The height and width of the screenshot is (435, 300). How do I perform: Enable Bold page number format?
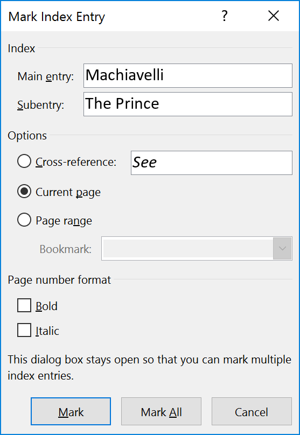pyautogui.click(x=24, y=305)
